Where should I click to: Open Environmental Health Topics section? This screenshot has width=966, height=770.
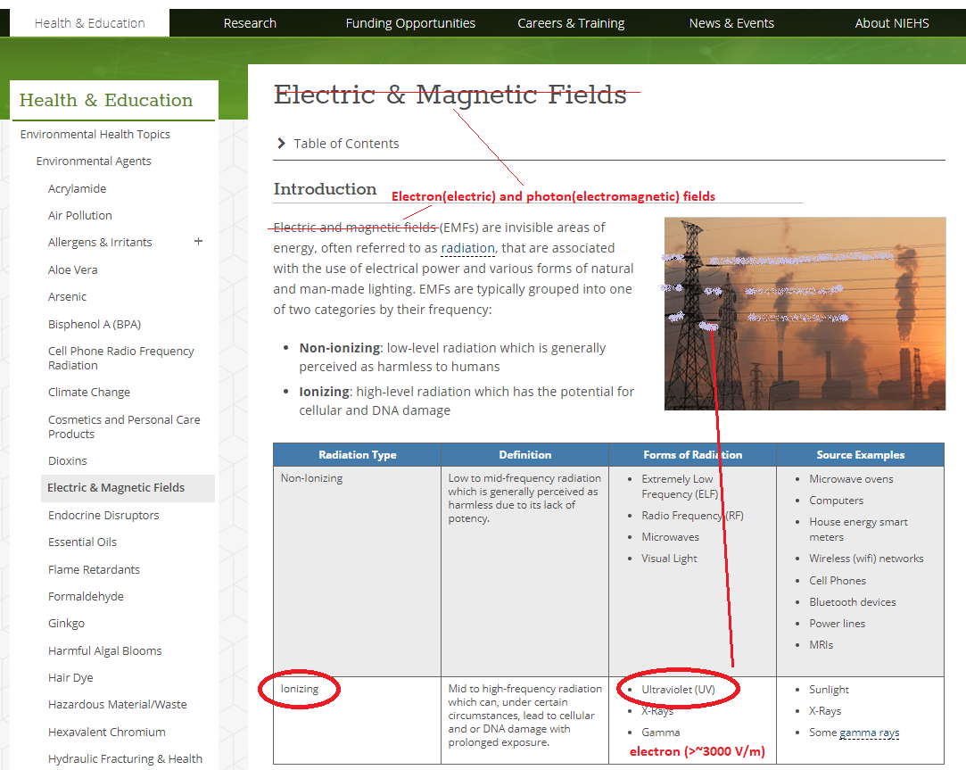(95, 134)
